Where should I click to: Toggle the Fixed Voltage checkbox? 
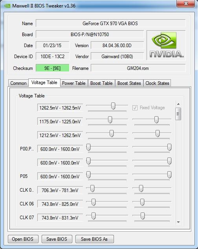[135, 108]
